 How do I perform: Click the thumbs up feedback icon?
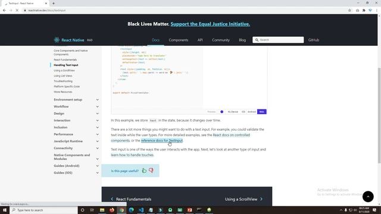click(x=144, y=171)
